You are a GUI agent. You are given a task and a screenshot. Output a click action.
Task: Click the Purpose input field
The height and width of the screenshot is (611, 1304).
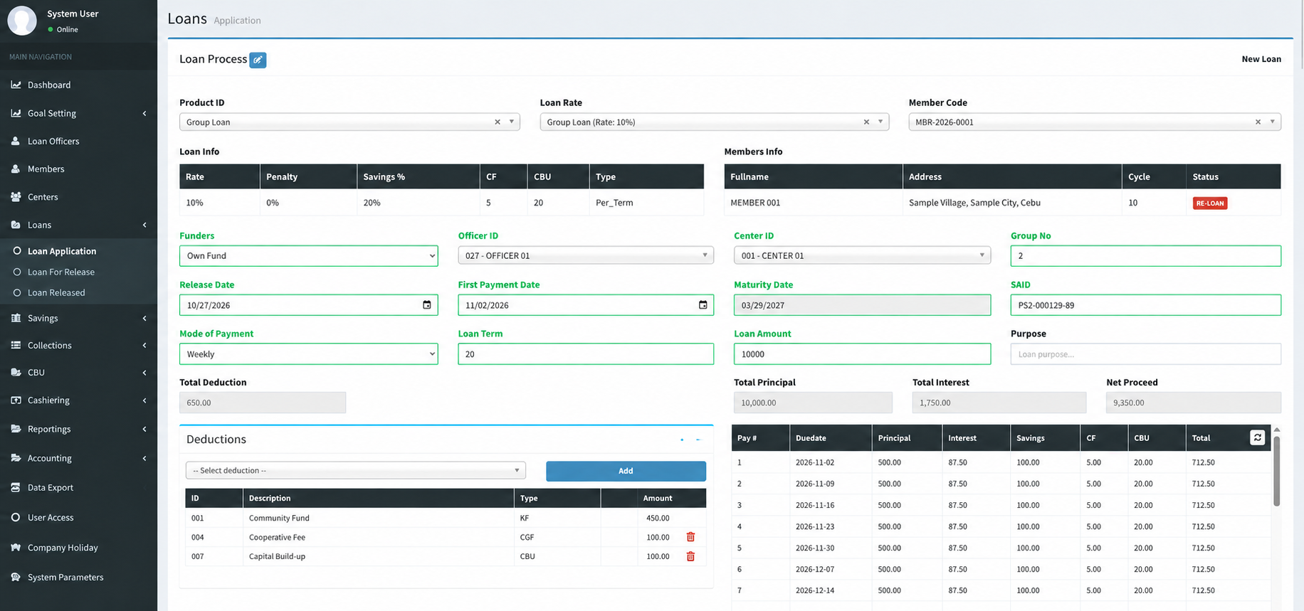[x=1145, y=354]
